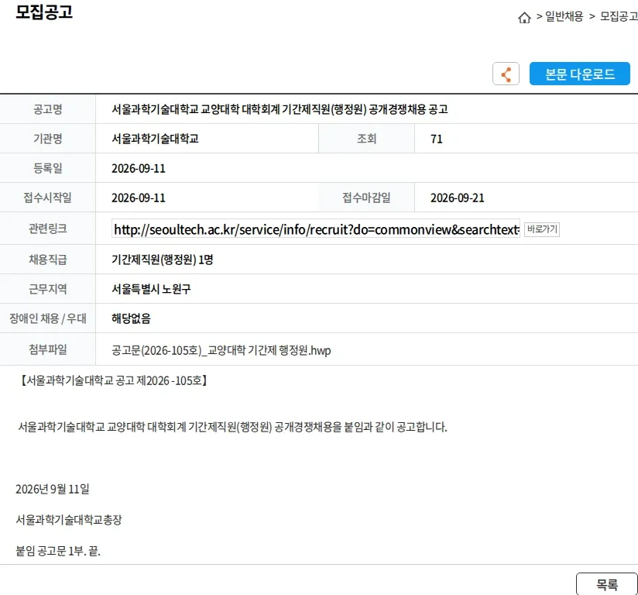
Task: Open 일반채용 breadcrumb link
Action: click(x=564, y=16)
